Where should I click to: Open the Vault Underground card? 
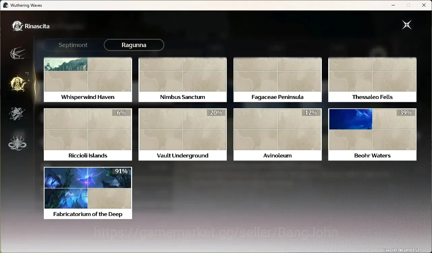point(183,135)
